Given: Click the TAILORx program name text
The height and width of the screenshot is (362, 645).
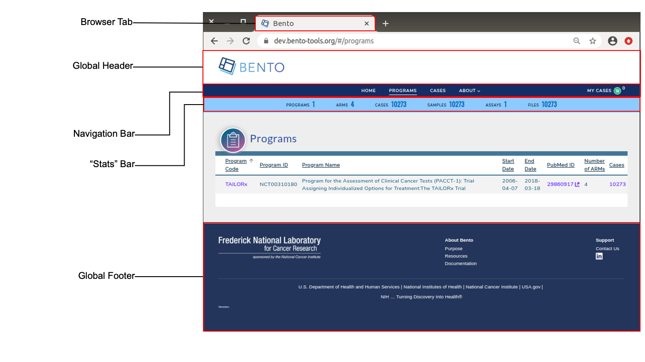Looking at the screenshot, I should point(388,185).
